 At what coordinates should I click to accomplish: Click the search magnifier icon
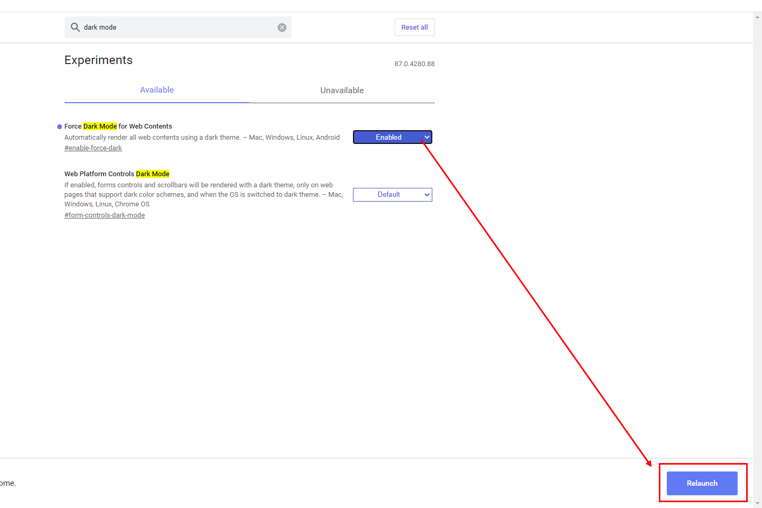(x=75, y=27)
